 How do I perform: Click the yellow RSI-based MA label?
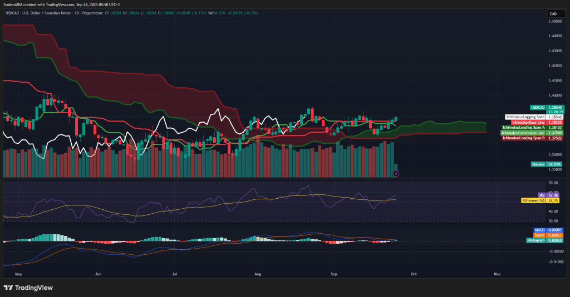pyautogui.click(x=533, y=200)
